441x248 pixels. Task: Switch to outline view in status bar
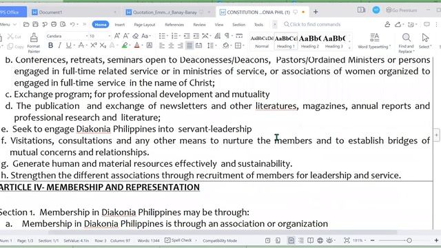(301, 240)
